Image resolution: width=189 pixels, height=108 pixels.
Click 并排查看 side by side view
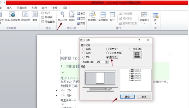coord(125,14)
